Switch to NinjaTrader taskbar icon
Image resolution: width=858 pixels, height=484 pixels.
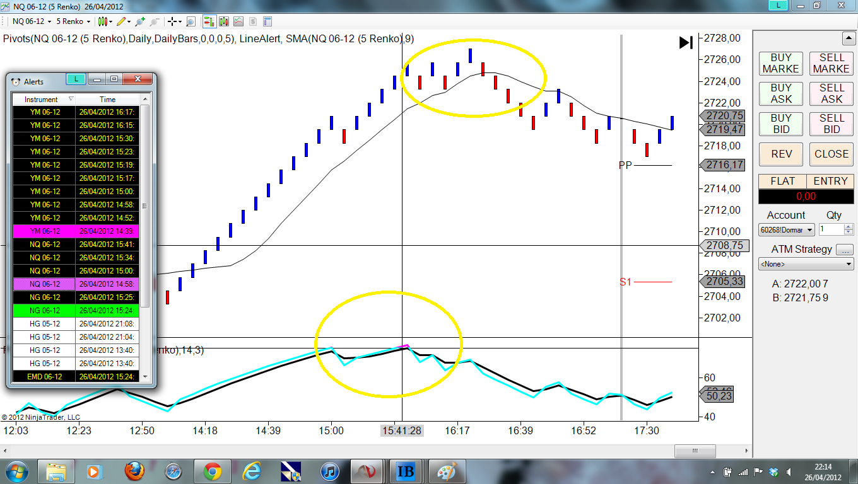pos(368,471)
